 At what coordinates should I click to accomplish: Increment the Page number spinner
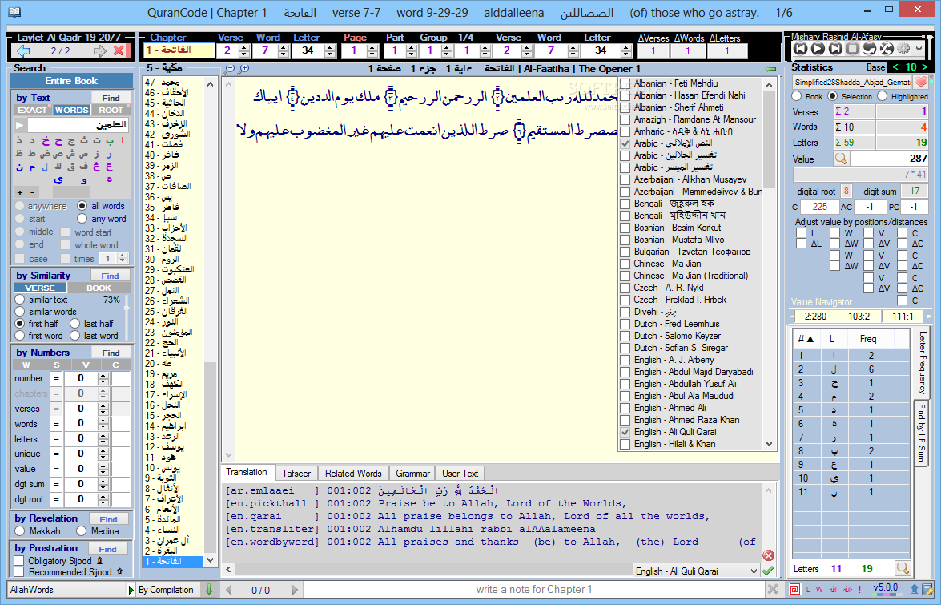pos(372,48)
